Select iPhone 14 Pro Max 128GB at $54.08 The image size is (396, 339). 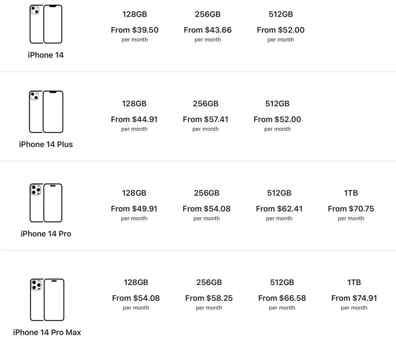[136, 294]
